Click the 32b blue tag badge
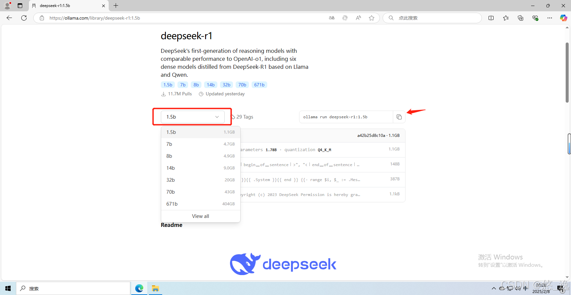This screenshot has height=295, width=571. [x=226, y=85]
